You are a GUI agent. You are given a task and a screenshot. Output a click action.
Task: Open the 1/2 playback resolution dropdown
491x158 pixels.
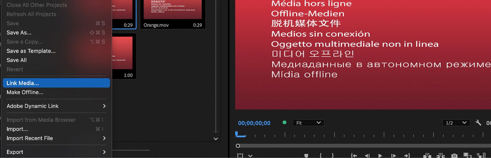click(x=456, y=123)
